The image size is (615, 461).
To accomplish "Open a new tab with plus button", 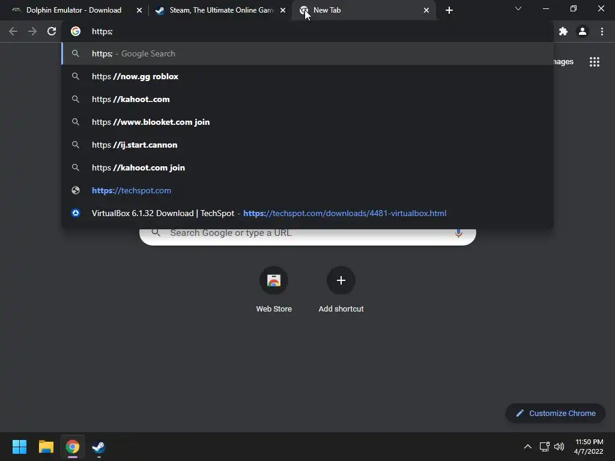I will pyautogui.click(x=449, y=10).
